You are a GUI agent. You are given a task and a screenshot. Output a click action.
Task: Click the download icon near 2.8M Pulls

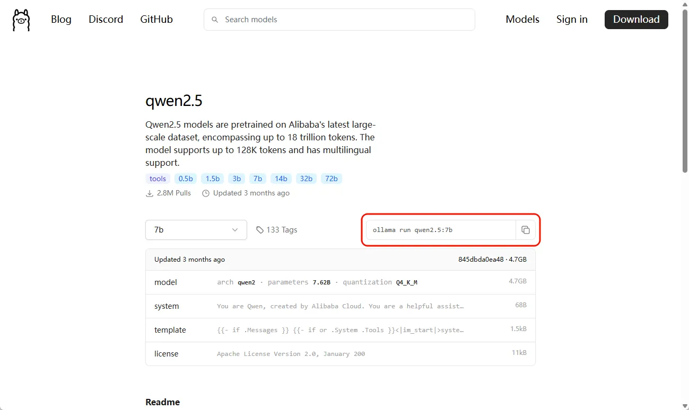click(150, 193)
